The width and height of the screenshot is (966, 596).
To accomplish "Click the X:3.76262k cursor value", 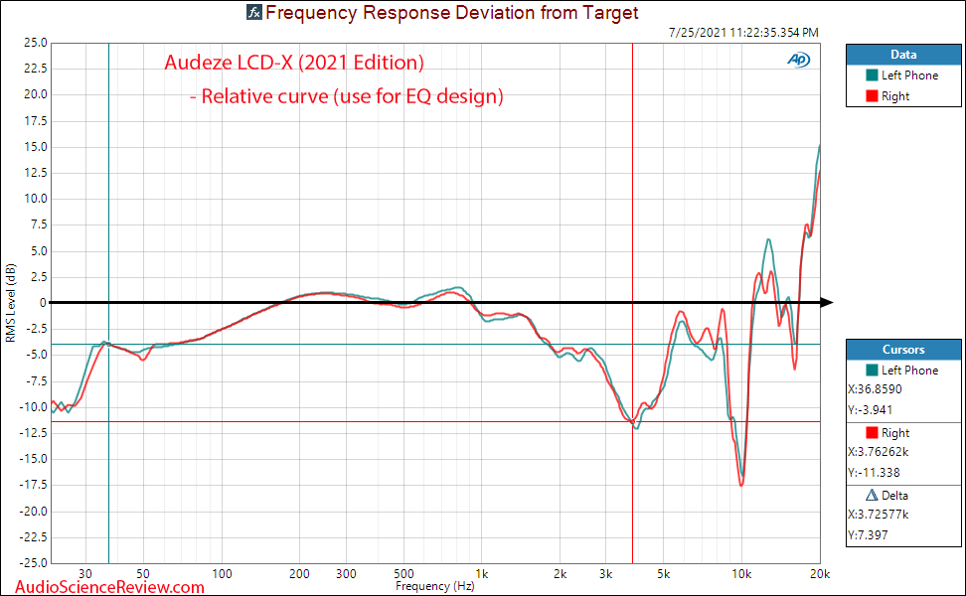I will click(x=879, y=452).
